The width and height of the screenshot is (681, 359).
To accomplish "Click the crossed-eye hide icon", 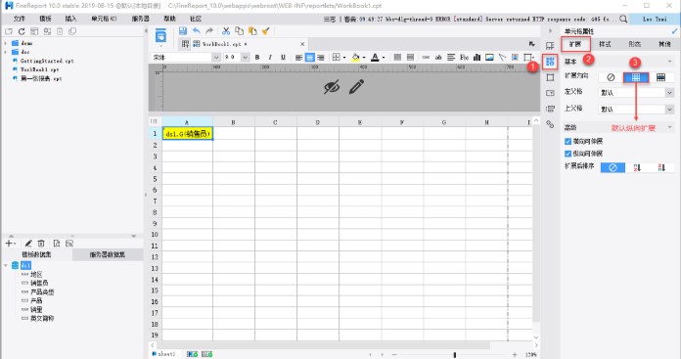I will [332, 87].
